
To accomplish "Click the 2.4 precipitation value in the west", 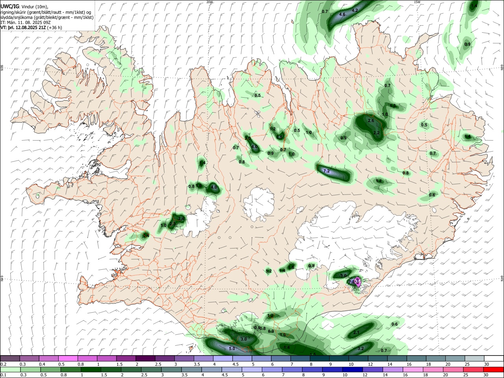I will [x=181, y=219].
